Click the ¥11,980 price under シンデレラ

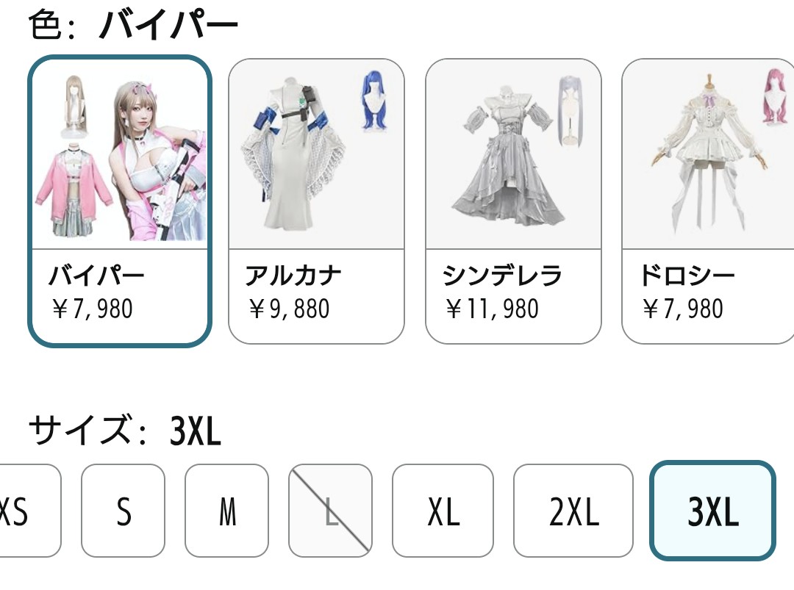click(x=492, y=309)
